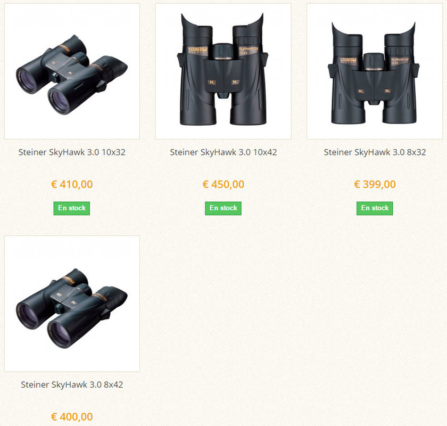This screenshot has height=426, width=447.
Task: Go to the Steiner SkyHawk 3.0 8x42 title link
Action: click(x=72, y=384)
